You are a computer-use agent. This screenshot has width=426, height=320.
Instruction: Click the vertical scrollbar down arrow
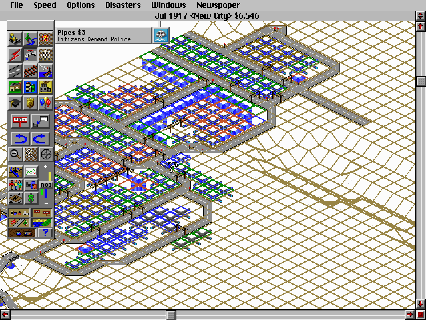pos(421,304)
